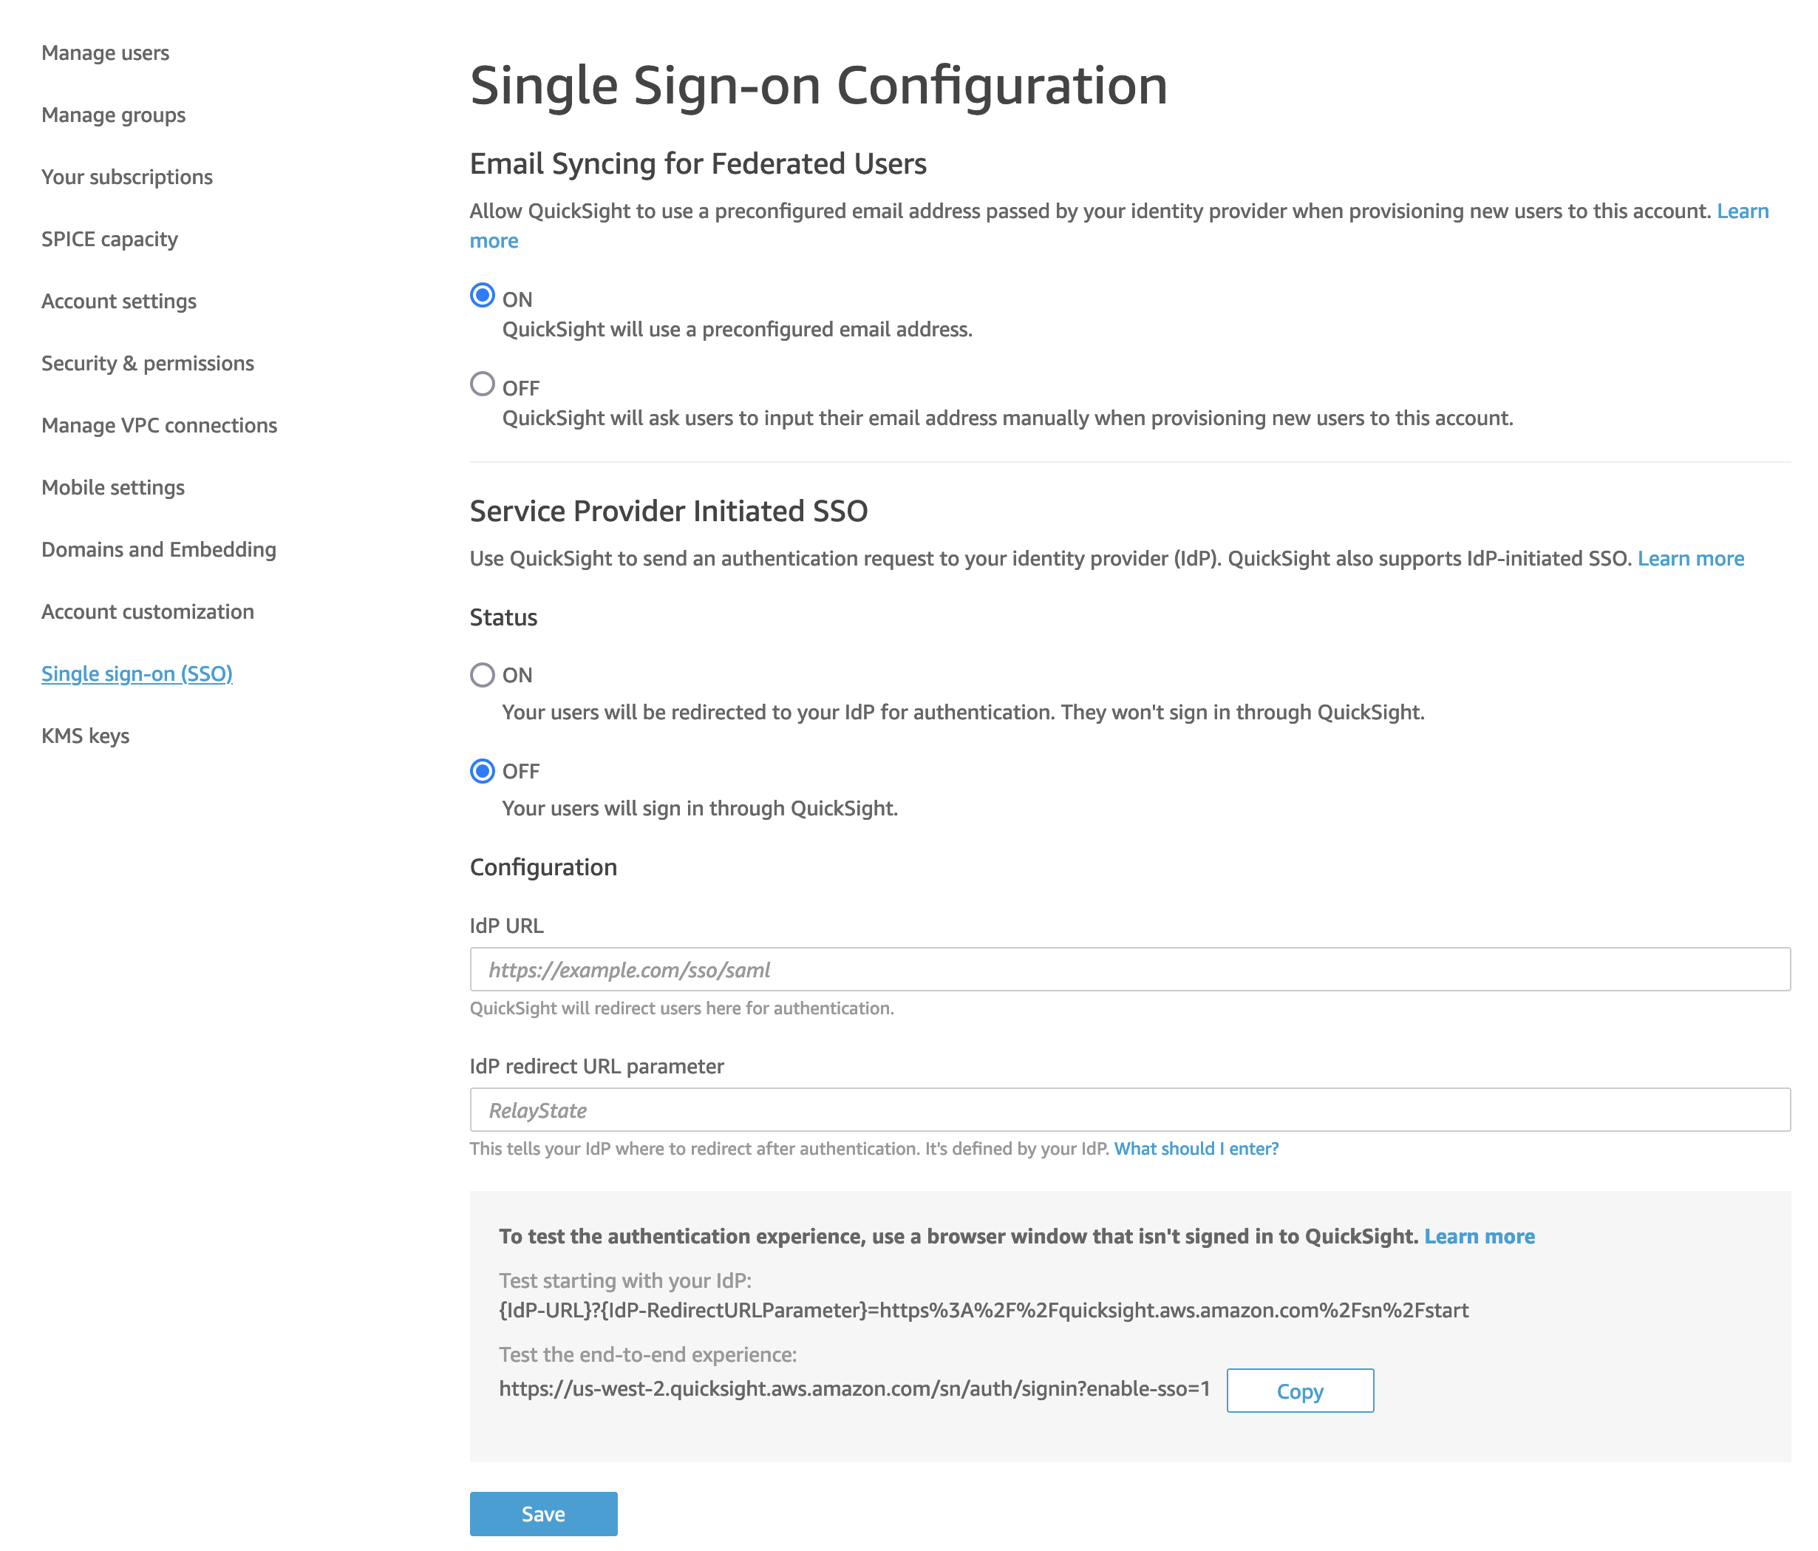
Task: Open the What should I enter? help link
Action: (x=1194, y=1148)
